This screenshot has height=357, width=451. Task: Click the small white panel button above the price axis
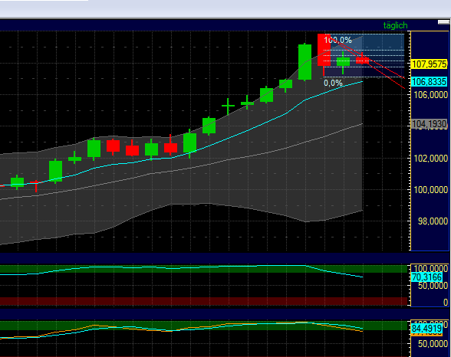tap(443, 22)
